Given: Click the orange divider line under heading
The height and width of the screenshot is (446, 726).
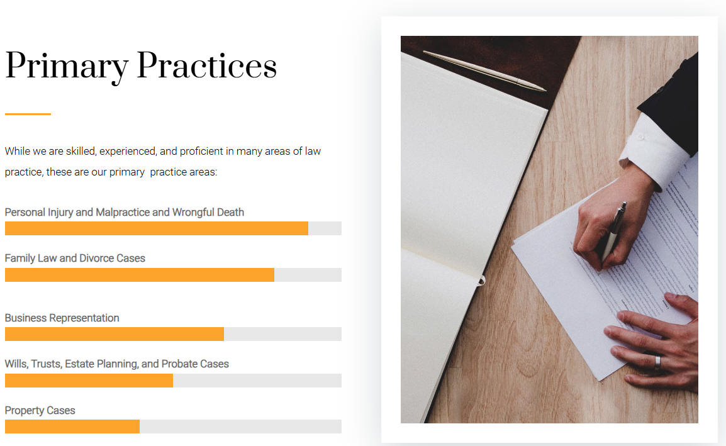Looking at the screenshot, I should point(28,114).
